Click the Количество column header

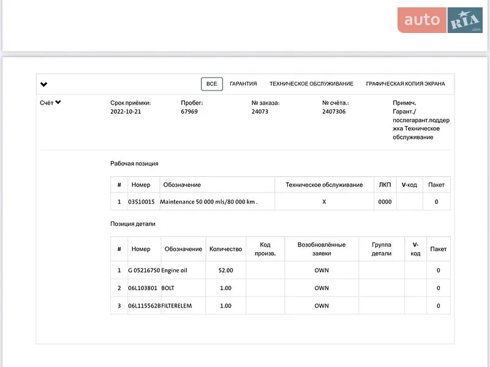coord(225,249)
